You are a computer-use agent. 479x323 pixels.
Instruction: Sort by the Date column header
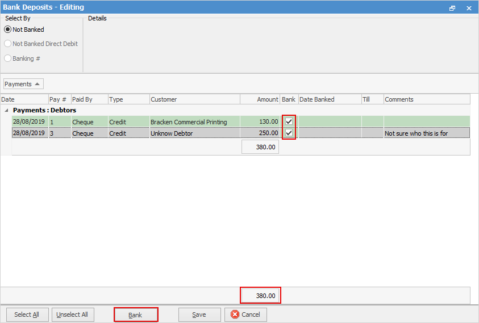[24, 99]
